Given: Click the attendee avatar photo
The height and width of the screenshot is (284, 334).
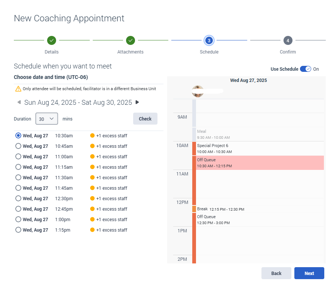Looking at the screenshot, I should (198, 91).
